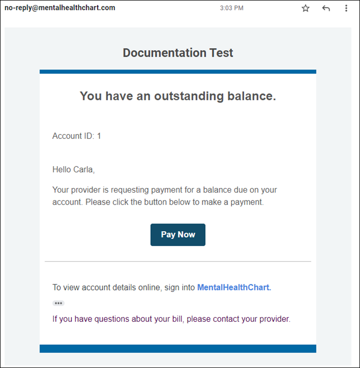Click the Pay Now button
360x368 pixels.
click(178, 235)
